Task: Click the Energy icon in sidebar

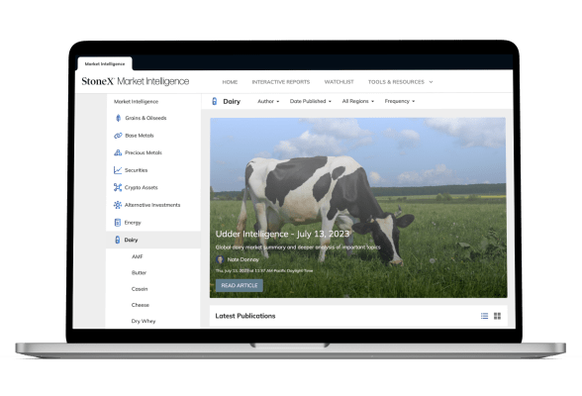Action: coord(118,223)
